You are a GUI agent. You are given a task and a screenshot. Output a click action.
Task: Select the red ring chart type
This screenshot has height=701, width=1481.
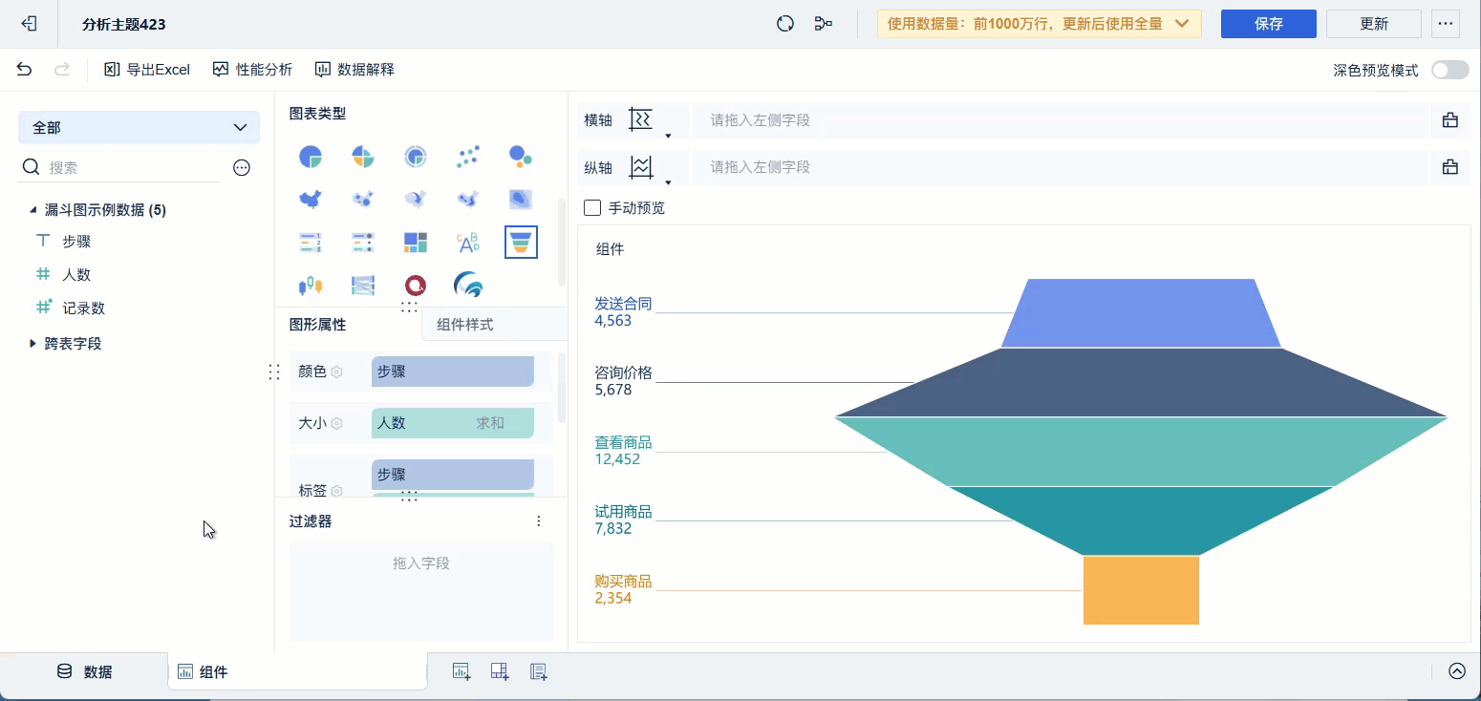pos(416,286)
